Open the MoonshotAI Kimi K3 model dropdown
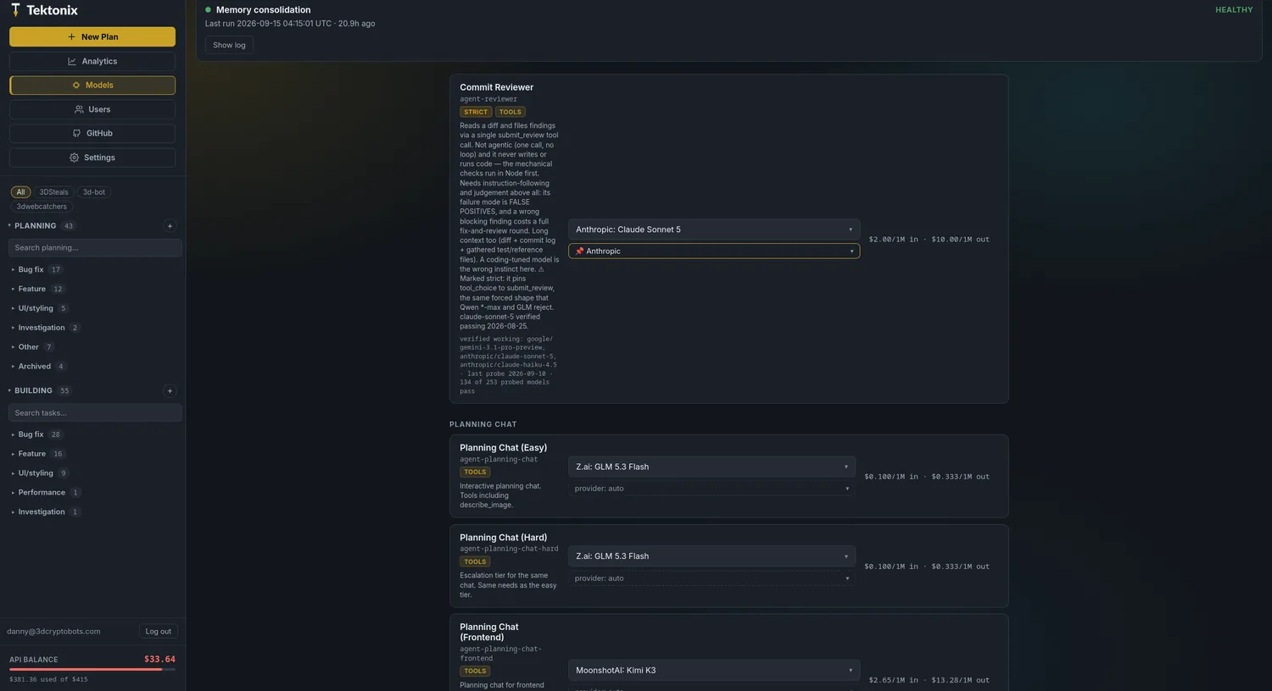1272x691 pixels. [x=714, y=671]
